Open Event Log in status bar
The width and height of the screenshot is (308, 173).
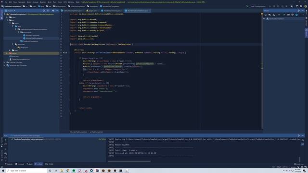[299, 164]
